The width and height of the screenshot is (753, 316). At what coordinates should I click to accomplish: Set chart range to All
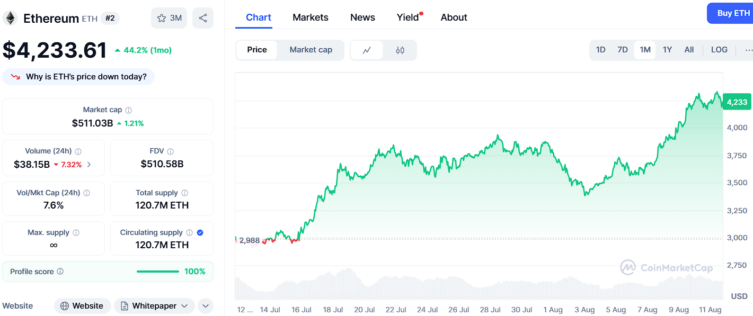tap(689, 50)
